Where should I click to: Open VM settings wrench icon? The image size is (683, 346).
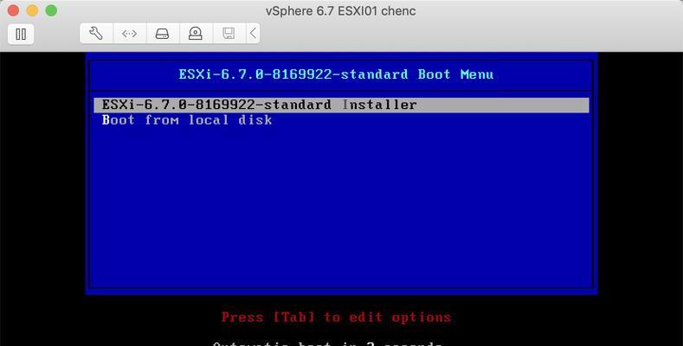96,34
